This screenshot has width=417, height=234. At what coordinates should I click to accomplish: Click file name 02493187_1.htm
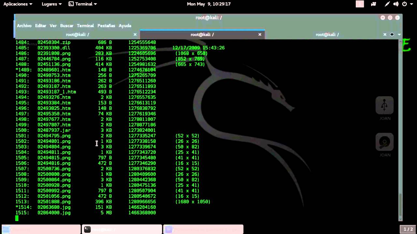[x=57, y=92]
